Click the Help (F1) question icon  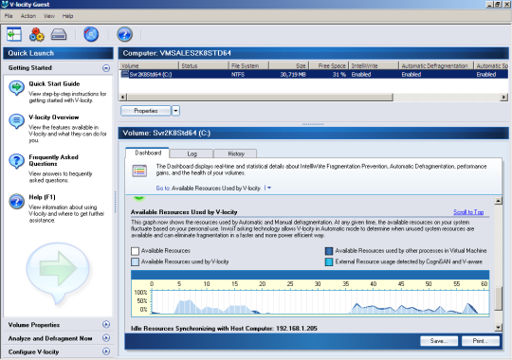[16, 202]
